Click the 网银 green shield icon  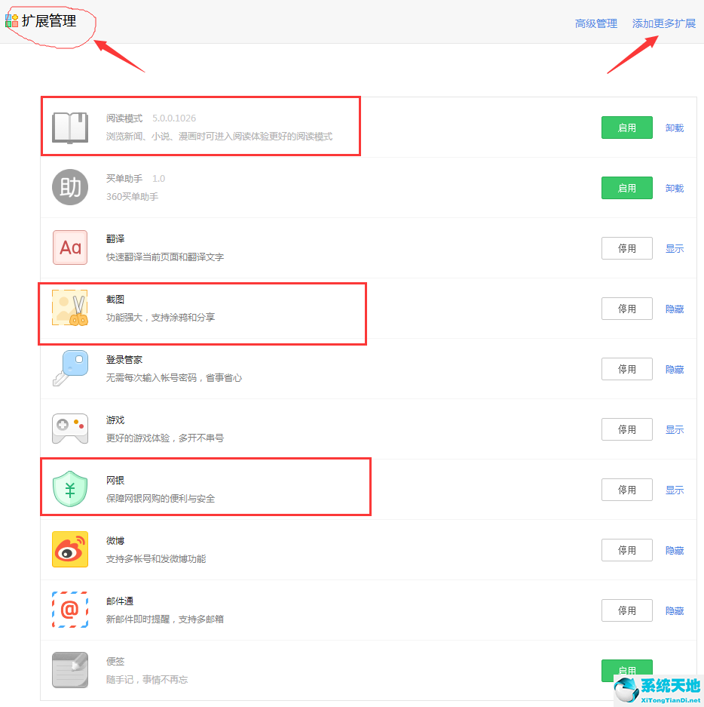70,489
